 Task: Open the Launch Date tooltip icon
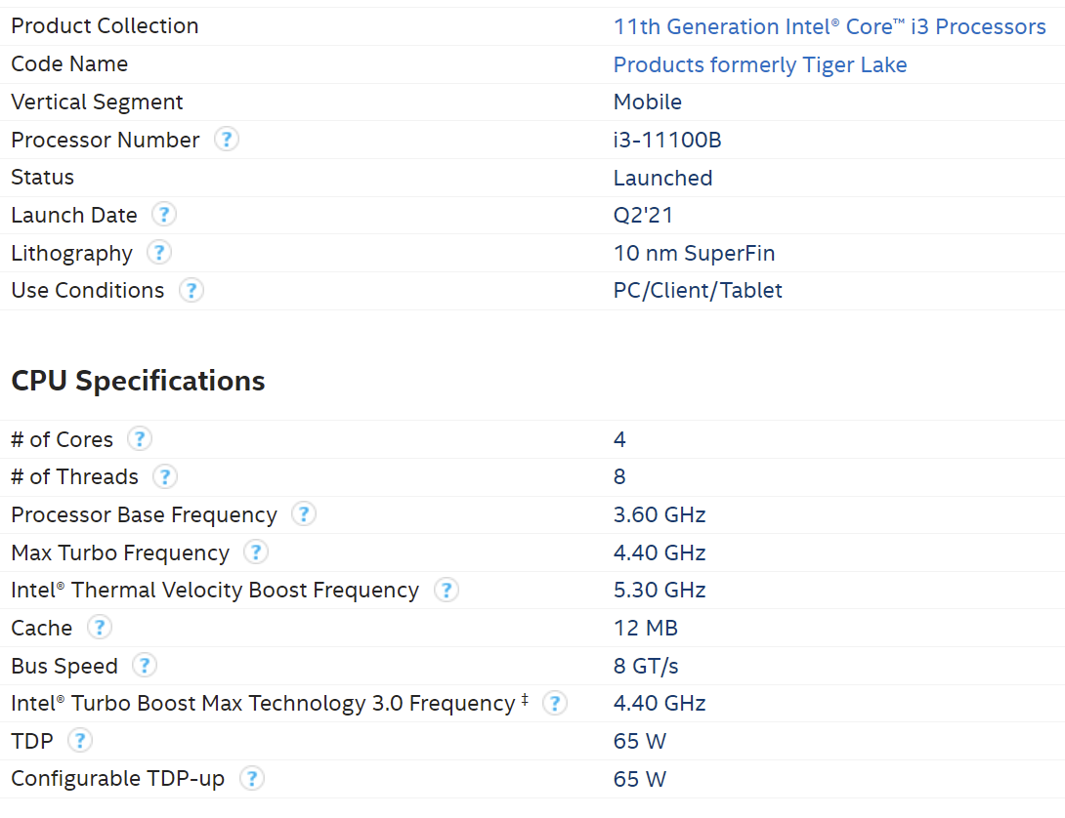pos(163,214)
